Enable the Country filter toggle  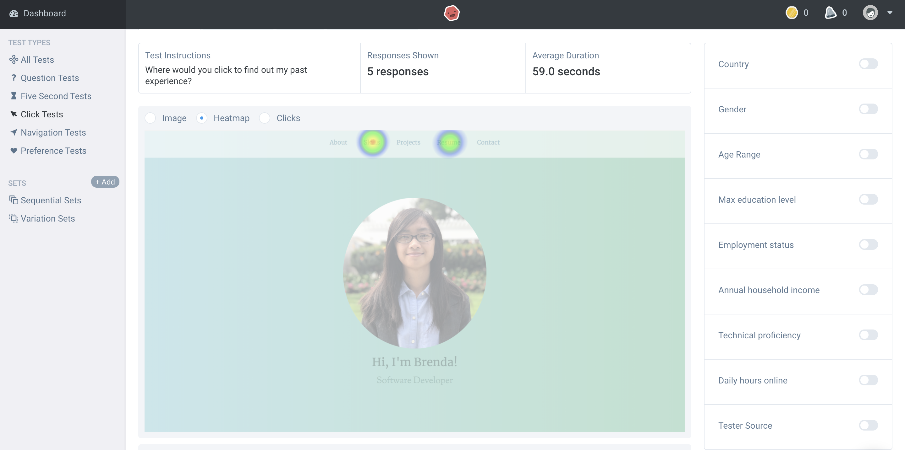pos(868,64)
